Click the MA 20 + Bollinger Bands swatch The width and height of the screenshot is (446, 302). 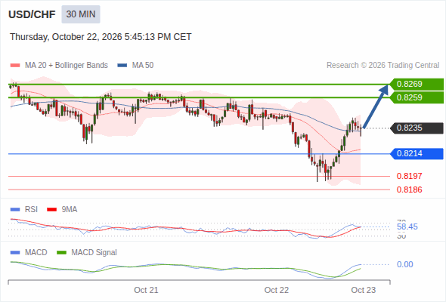[15, 66]
